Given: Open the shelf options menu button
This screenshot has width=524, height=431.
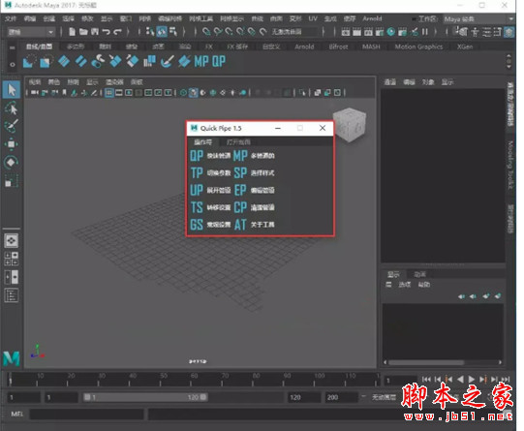Looking at the screenshot, I should [13, 65].
